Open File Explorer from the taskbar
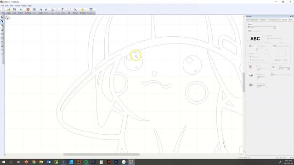294x165 pixels. pyautogui.click(x=41, y=162)
